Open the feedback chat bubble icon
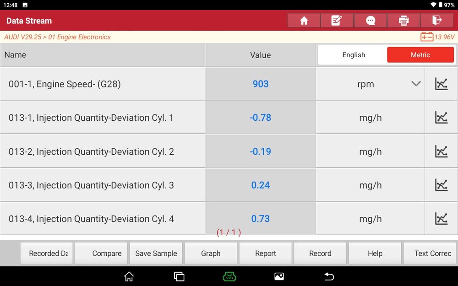 point(371,21)
